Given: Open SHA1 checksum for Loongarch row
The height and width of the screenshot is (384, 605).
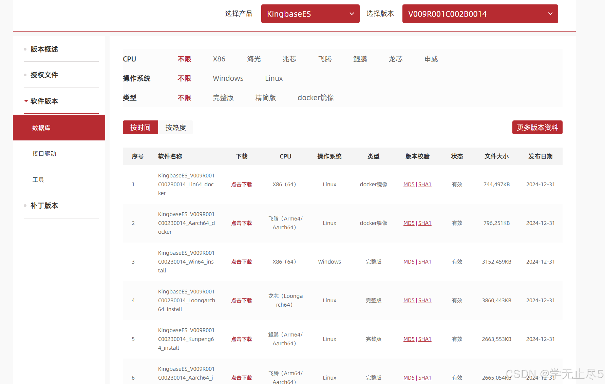Looking at the screenshot, I should 425,301.
